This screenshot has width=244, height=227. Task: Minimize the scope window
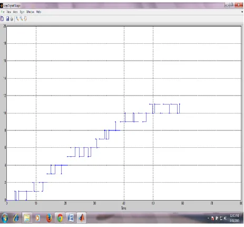click(227, 5)
